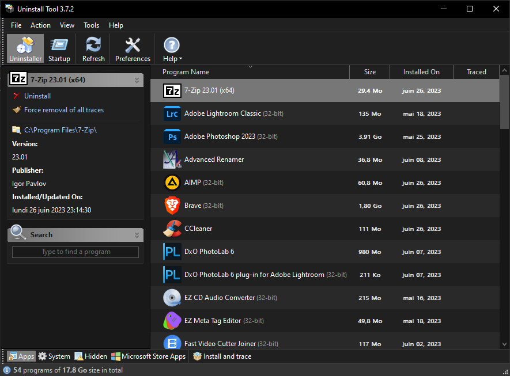
Task: Select the Brave (32-bit) row name
Action: [204, 206]
